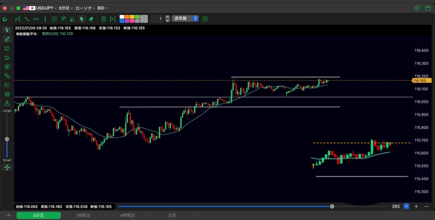Click the line width stepper arrows
The width and height of the screenshot is (435, 220).
167,18
